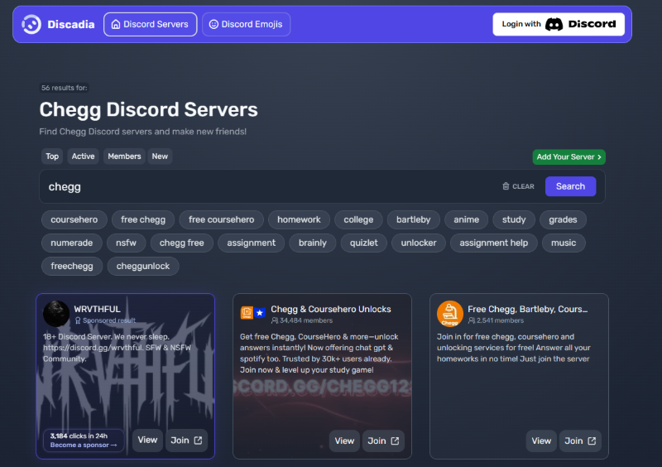Select the chegg free tag
The image size is (662, 467).
[x=181, y=243]
